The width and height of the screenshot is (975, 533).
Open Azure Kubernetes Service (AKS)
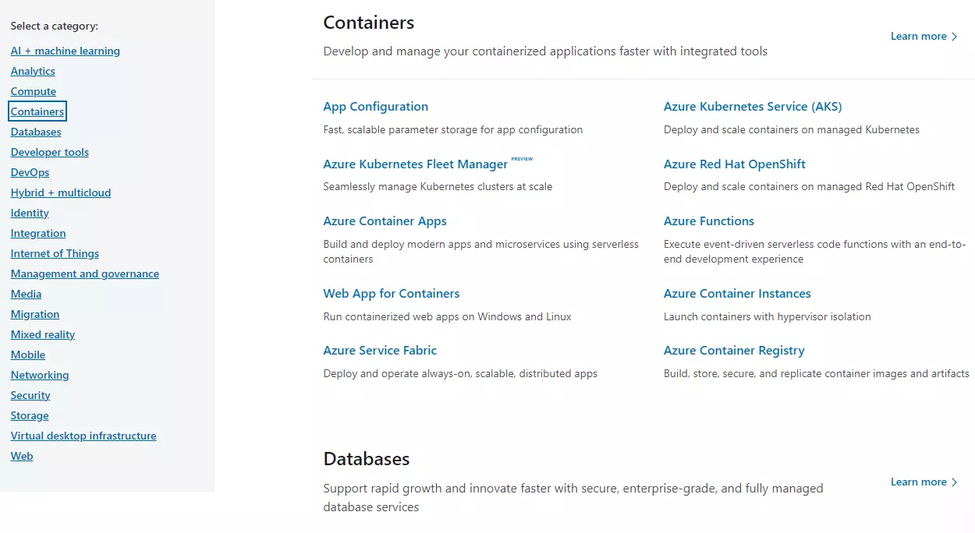click(x=752, y=106)
